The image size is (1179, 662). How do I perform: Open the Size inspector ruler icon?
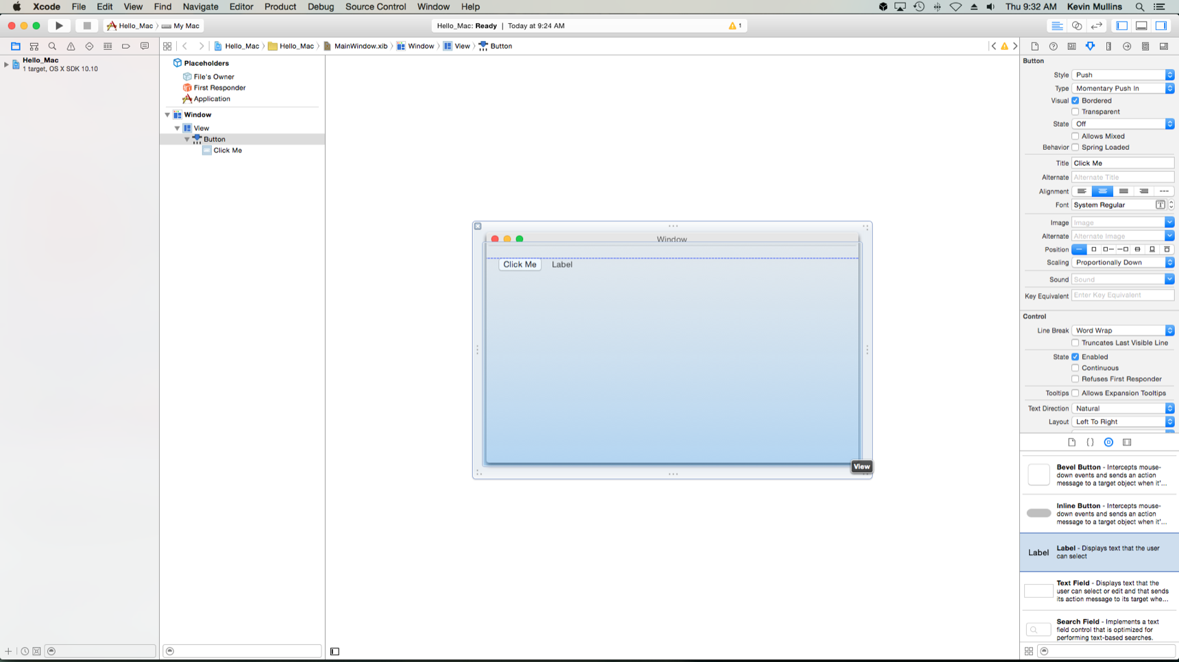pyautogui.click(x=1108, y=47)
